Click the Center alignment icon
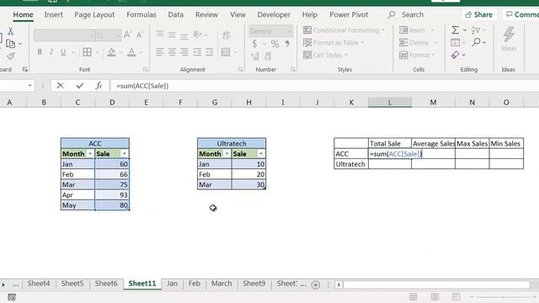The height and width of the screenshot is (303, 539). point(172,52)
